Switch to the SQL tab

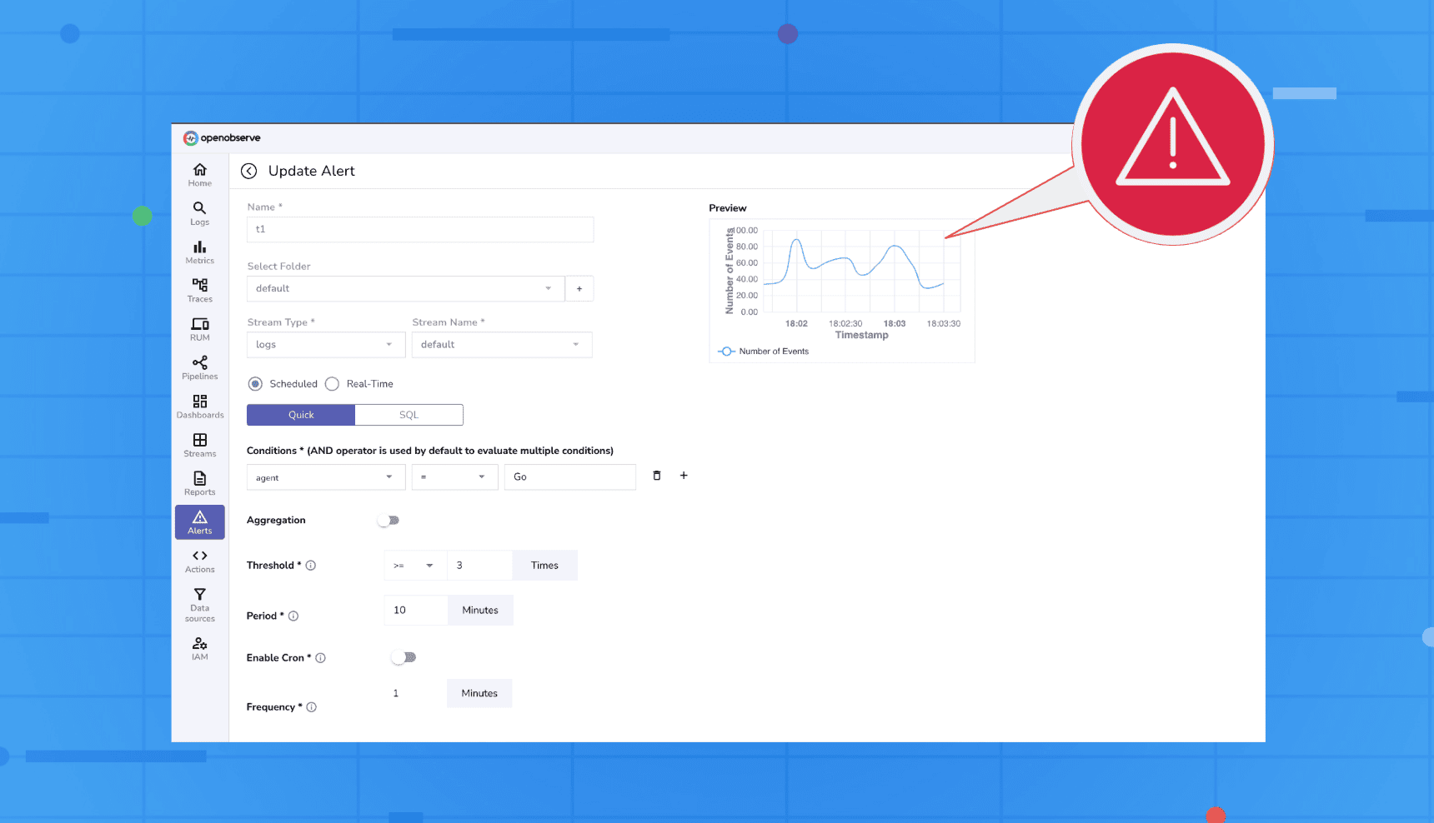pyautogui.click(x=409, y=414)
